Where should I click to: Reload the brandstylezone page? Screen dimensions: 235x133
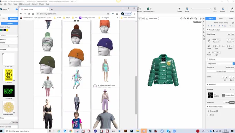pos(29,14)
